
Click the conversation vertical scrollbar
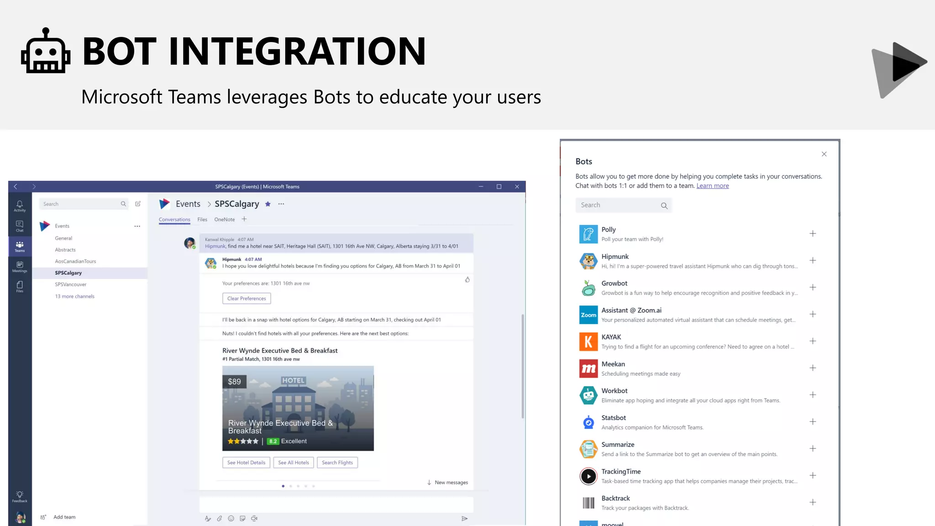[523, 366]
